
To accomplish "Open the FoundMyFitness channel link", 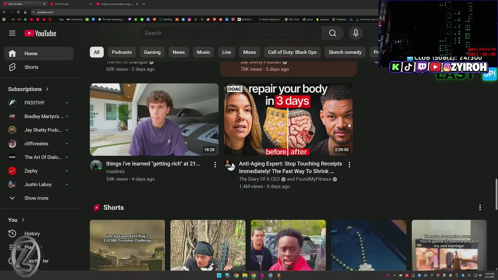I will [x=314, y=179].
